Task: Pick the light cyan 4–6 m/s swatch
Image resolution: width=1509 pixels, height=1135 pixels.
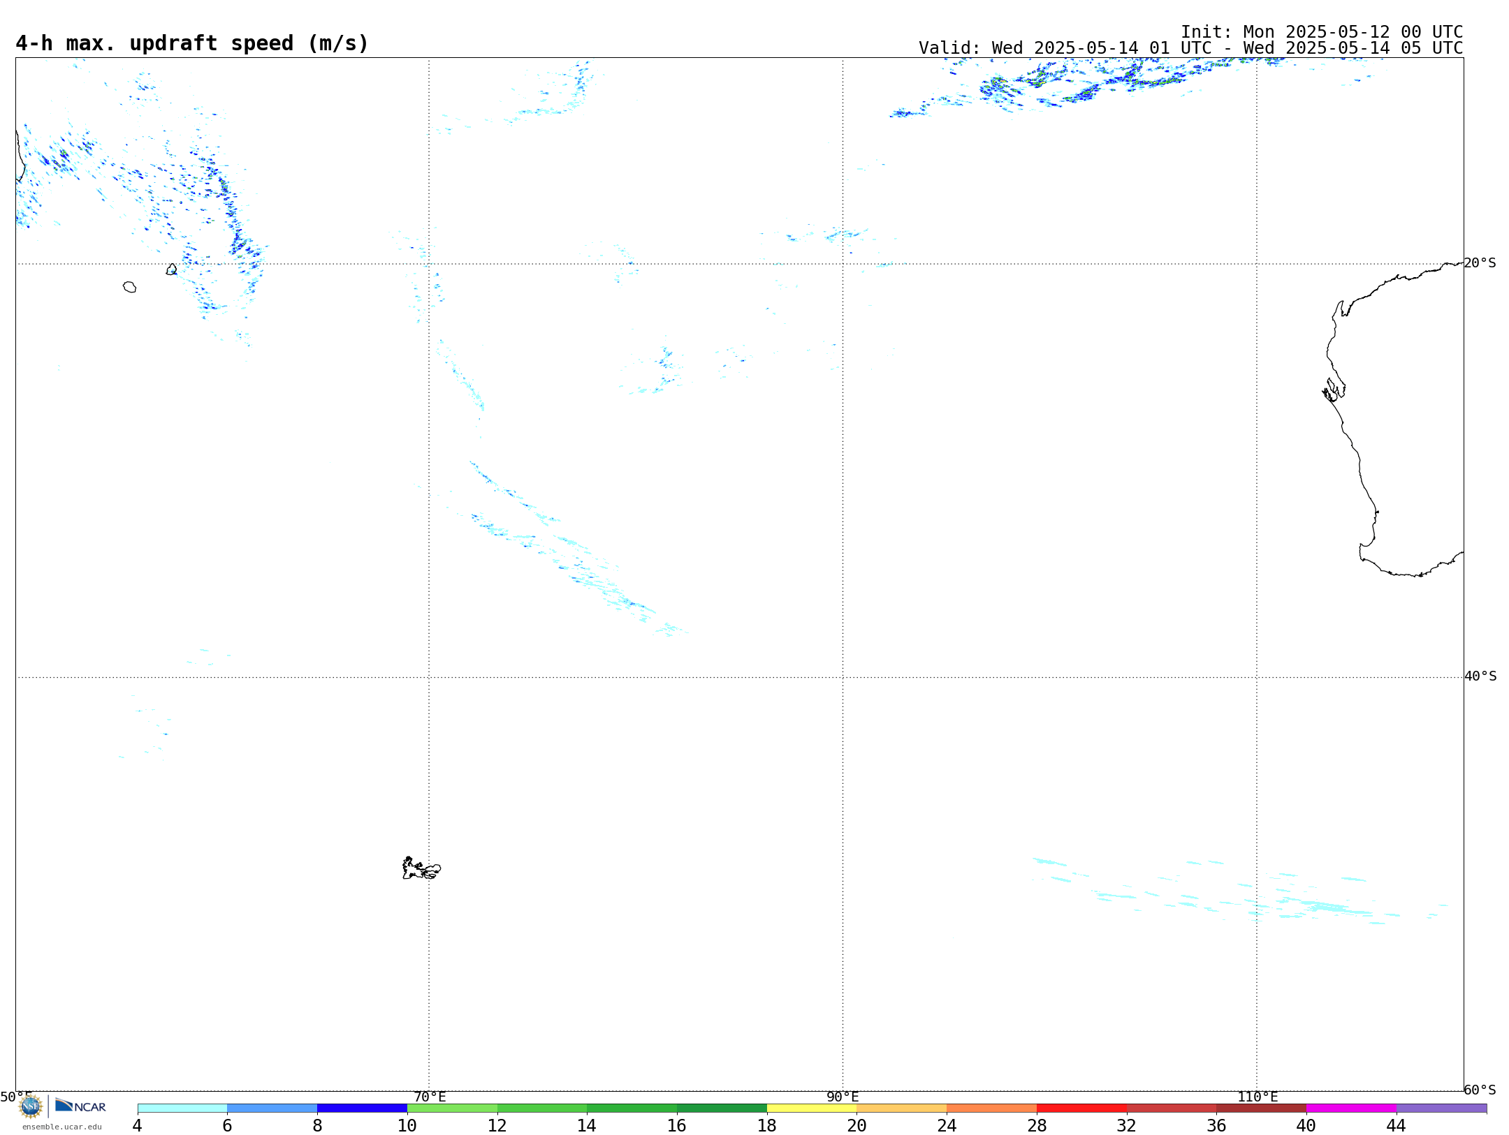Action: point(182,1108)
